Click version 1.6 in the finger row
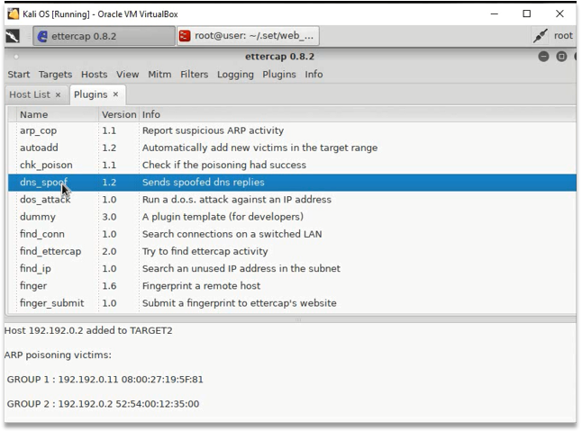 110,286
